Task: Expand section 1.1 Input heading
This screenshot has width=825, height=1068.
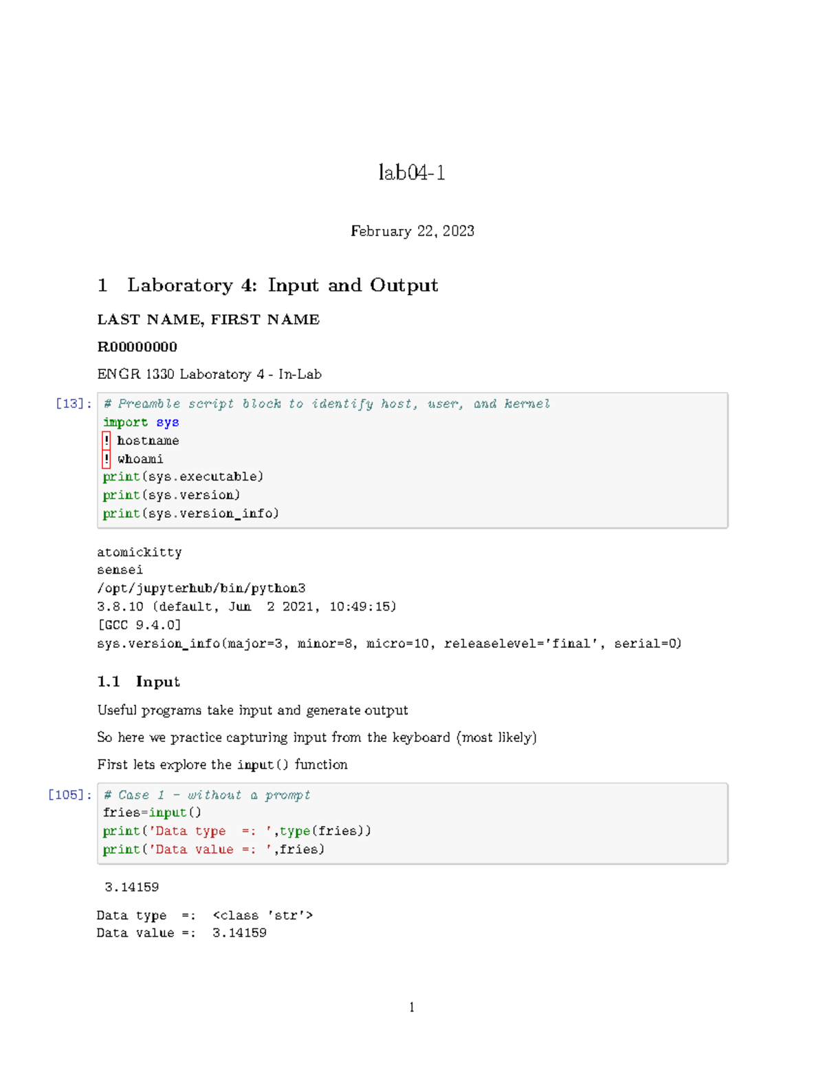Action: coord(137,682)
